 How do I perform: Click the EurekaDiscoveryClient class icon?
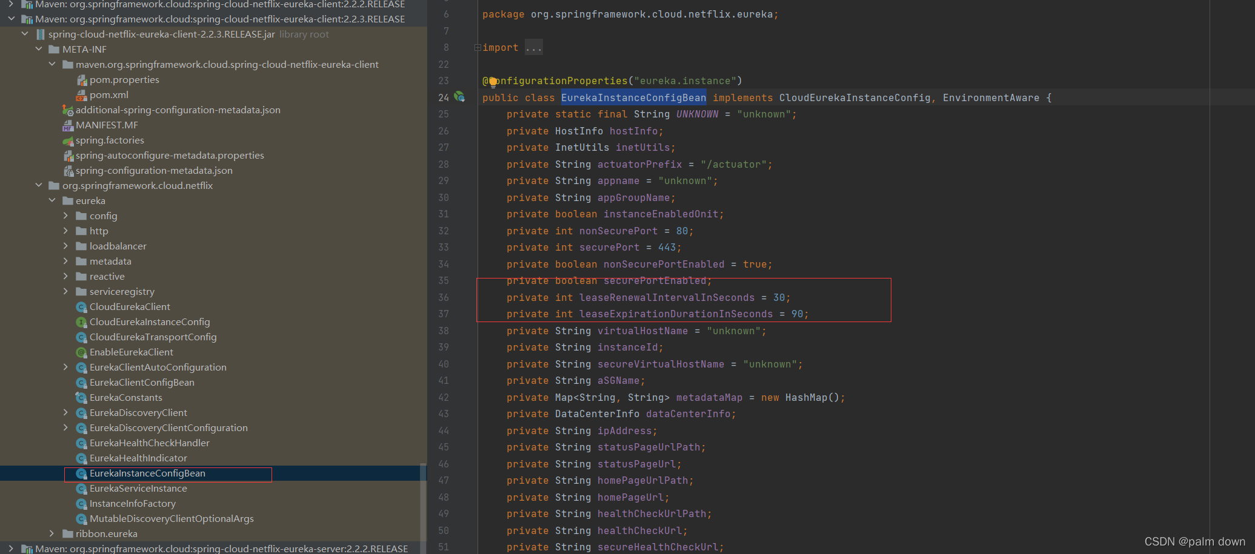click(81, 413)
